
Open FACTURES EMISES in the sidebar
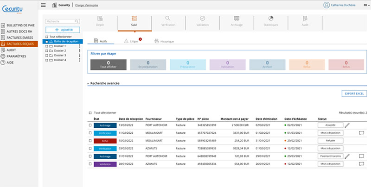19,38
